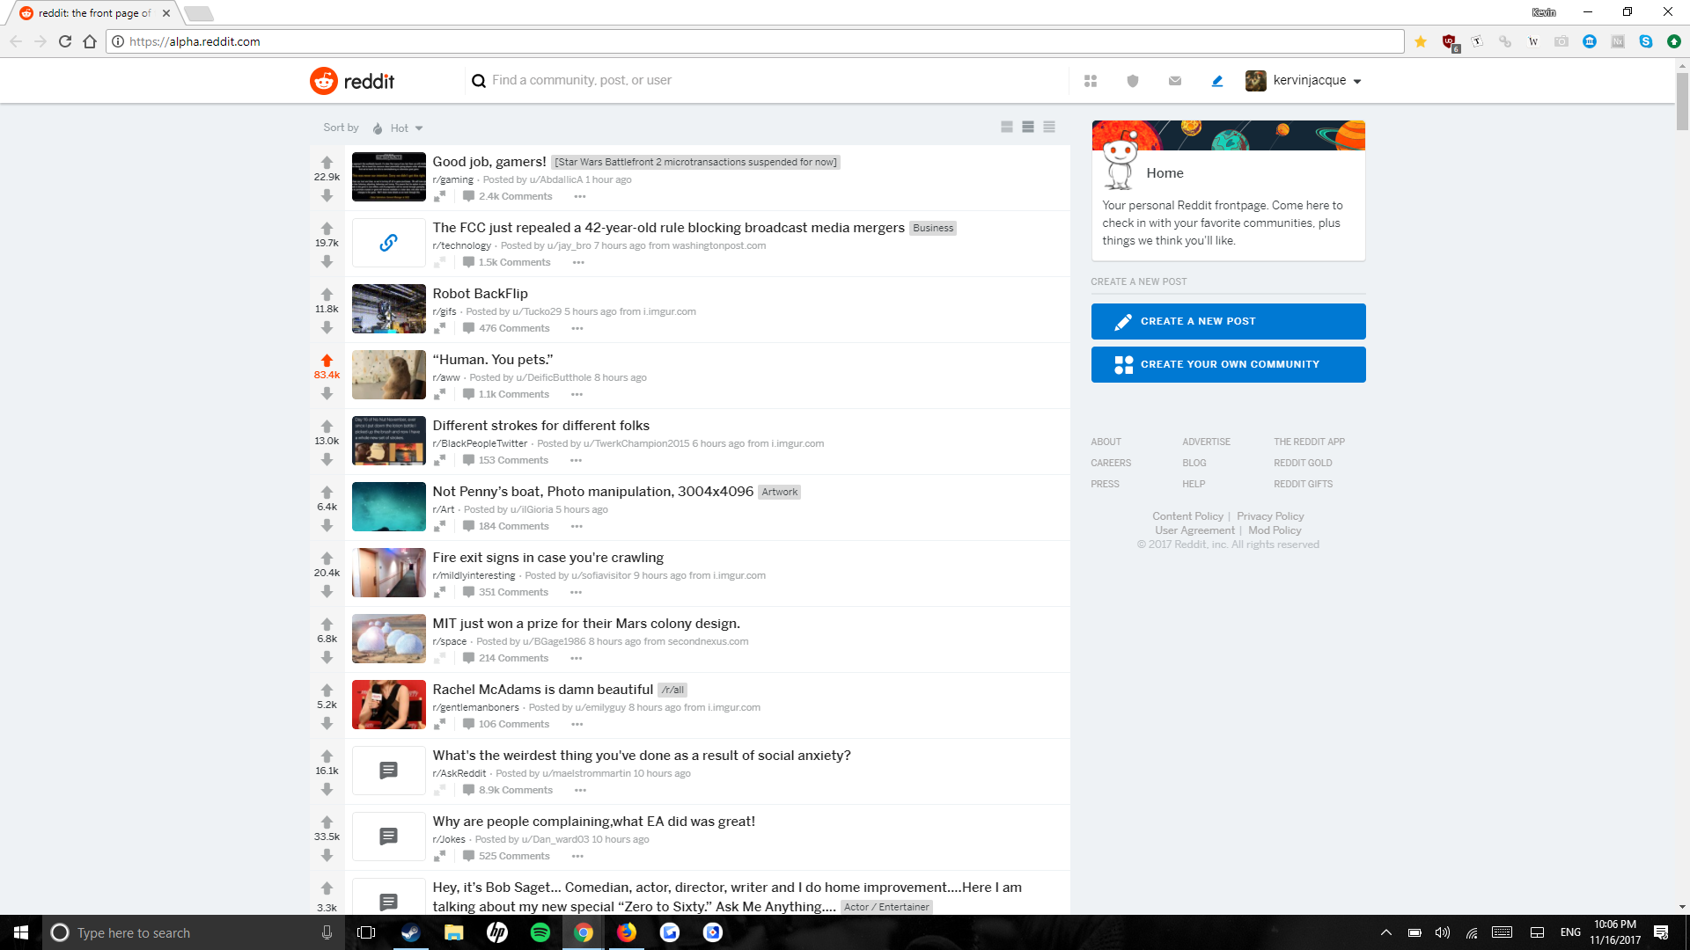Click the blue pencil compose icon
Screen dimensions: 1690x950
[x=1217, y=81]
